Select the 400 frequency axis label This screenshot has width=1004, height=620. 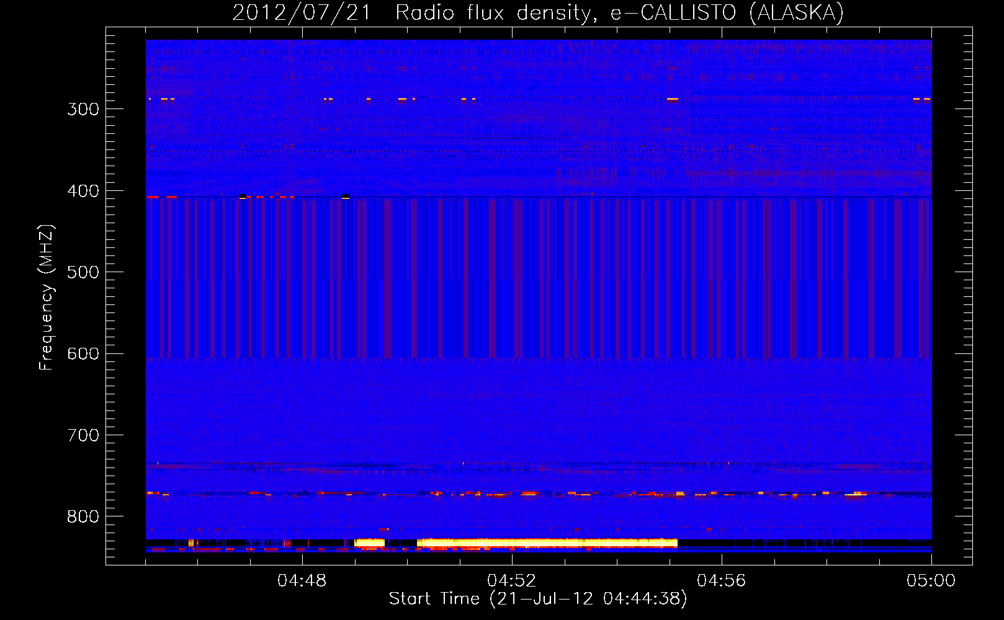(x=83, y=191)
